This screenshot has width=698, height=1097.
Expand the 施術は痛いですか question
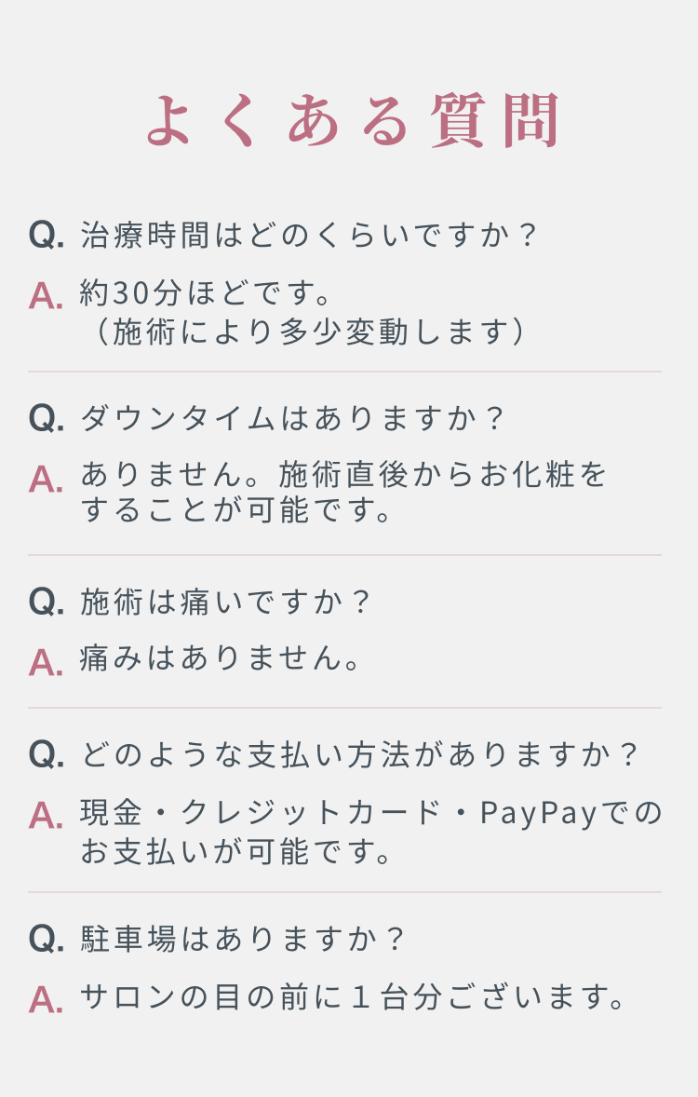(x=223, y=602)
